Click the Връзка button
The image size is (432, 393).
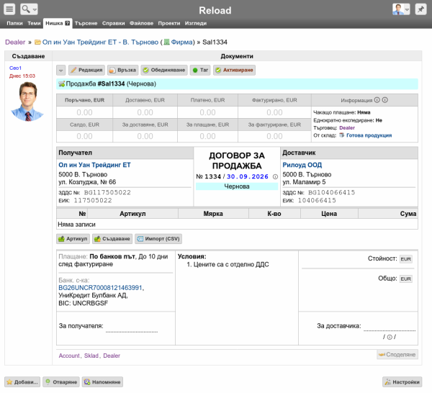point(122,71)
